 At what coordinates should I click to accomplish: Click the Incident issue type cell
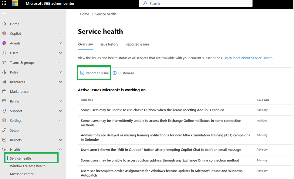[262, 121]
